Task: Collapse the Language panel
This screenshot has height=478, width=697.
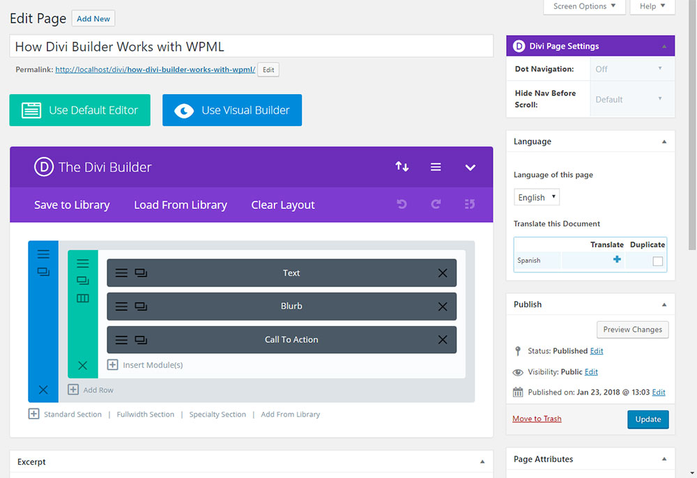Action: [x=664, y=141]
